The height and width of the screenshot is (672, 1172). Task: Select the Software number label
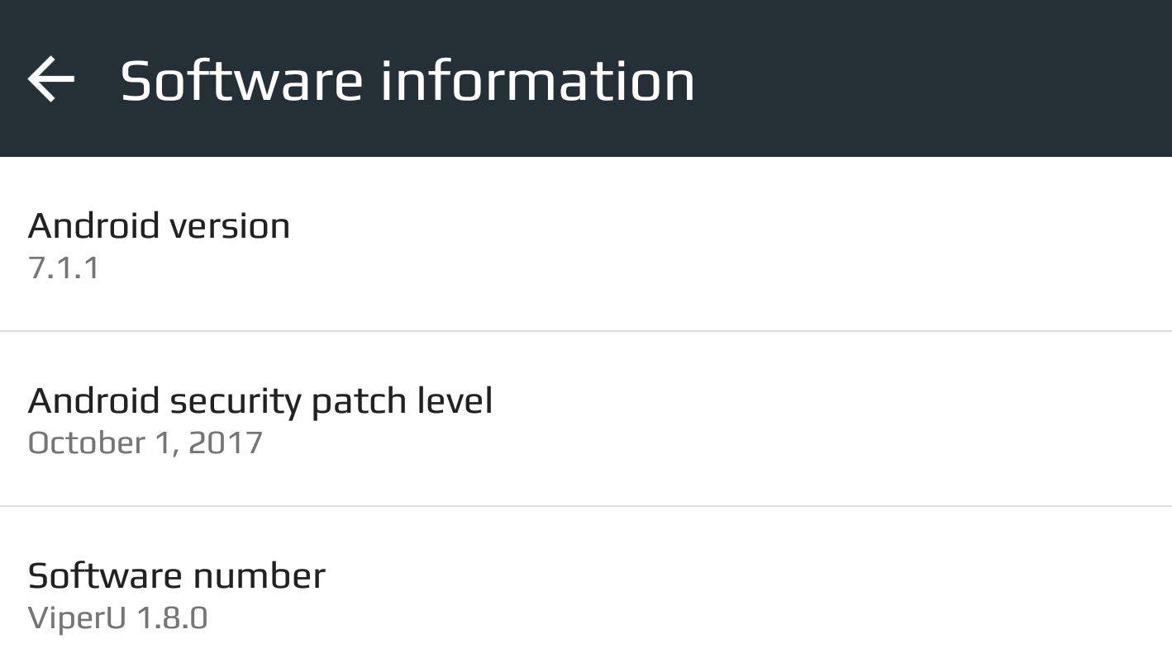point(176,576)
